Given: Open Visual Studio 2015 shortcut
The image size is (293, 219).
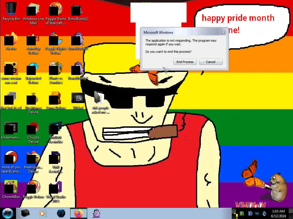Looking at the screenshot, I should 56,191.
